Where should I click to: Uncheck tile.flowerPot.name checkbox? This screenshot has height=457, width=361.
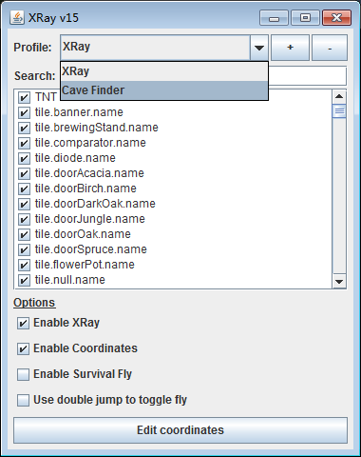pos(24,265)
